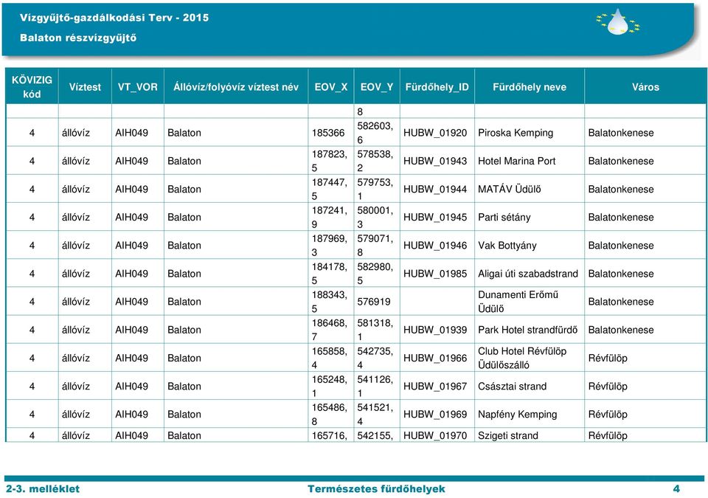Click the page number 4 in footer
The width and height of the screenshot is (708, 498).
[x=676, y=488]
